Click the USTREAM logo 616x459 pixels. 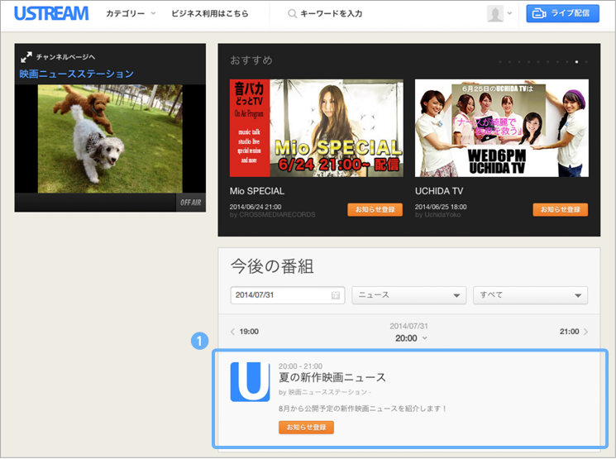pos(51,13)
